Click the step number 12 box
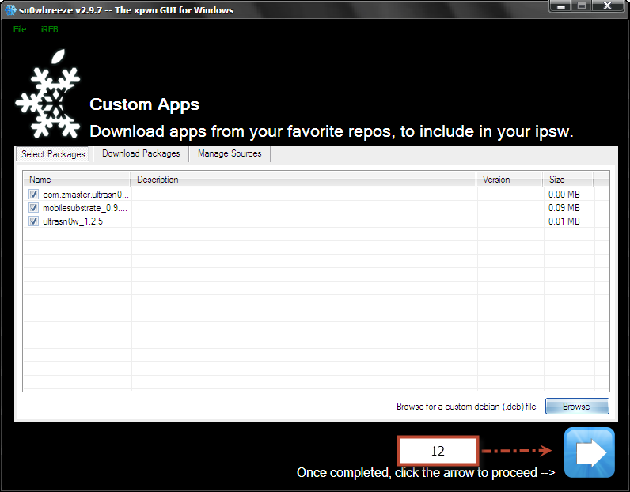630x492 pixels. click(438, 451)
